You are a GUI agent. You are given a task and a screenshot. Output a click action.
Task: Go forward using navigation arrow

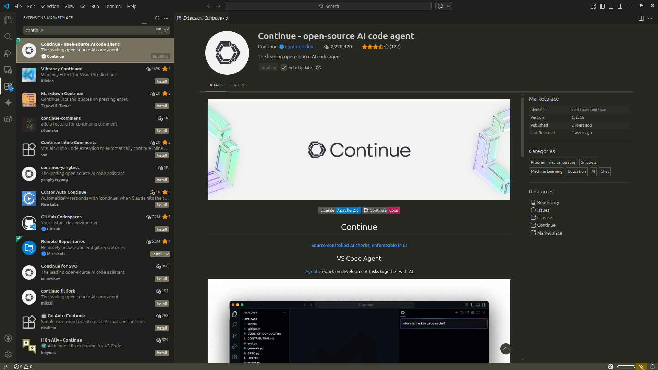tap(218, 6)
